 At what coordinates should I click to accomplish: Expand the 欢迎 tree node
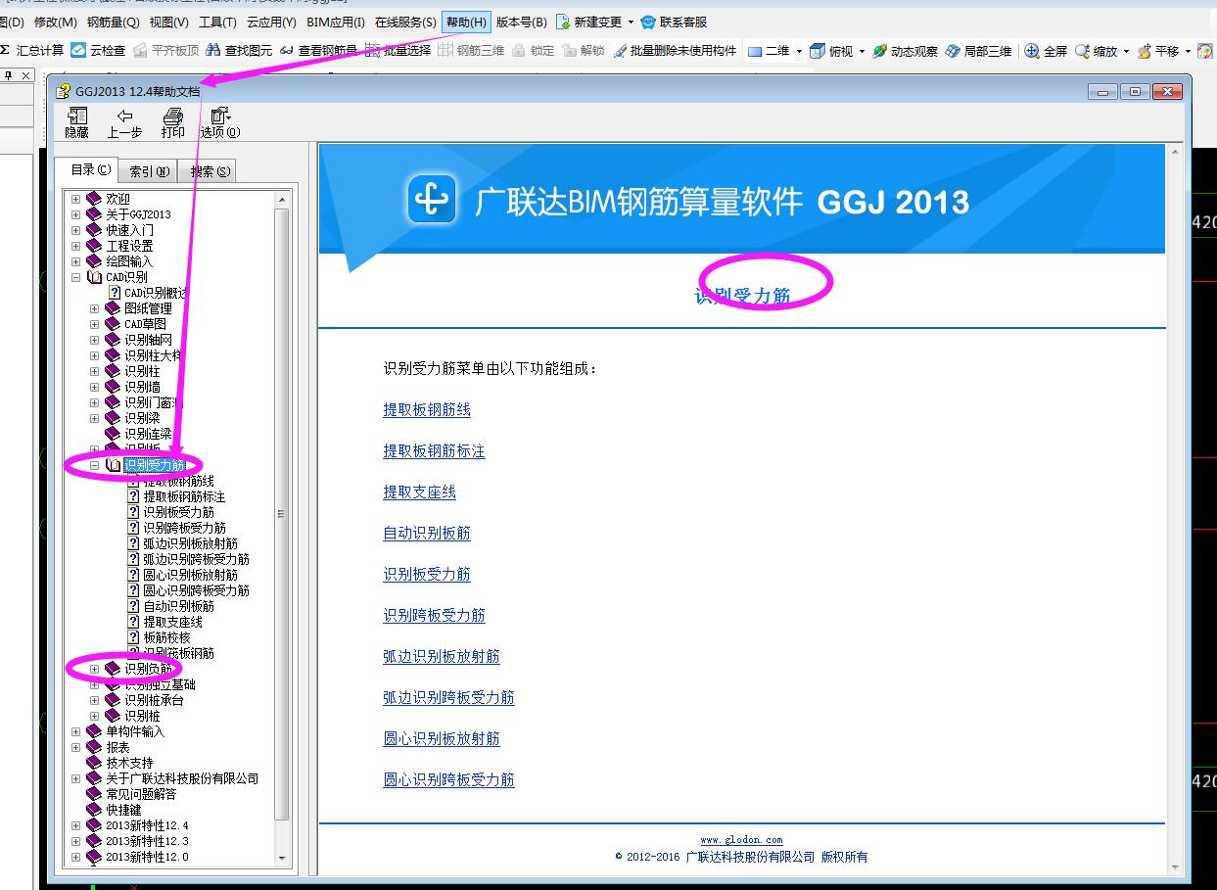pyautogui.click(x=76, y=199)
